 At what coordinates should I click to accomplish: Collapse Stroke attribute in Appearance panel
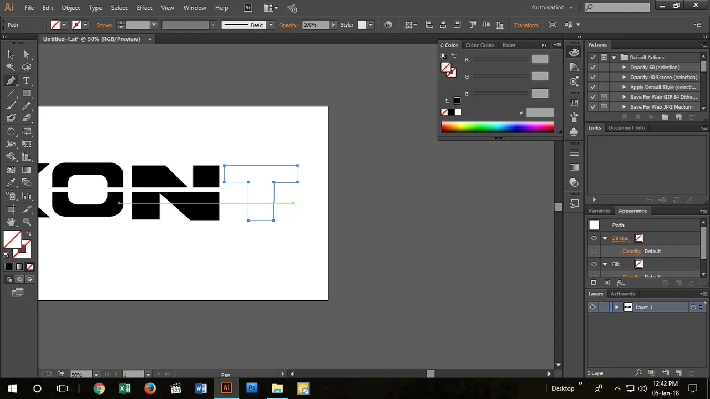click(605, 238)
